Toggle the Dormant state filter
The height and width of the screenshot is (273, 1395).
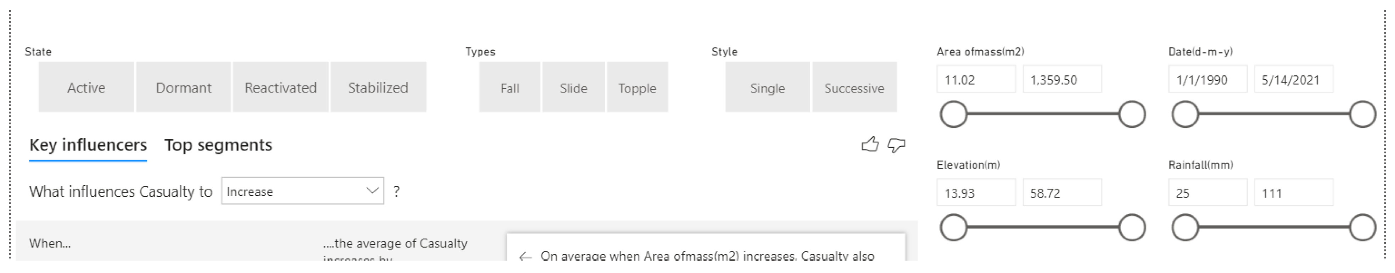184,87
